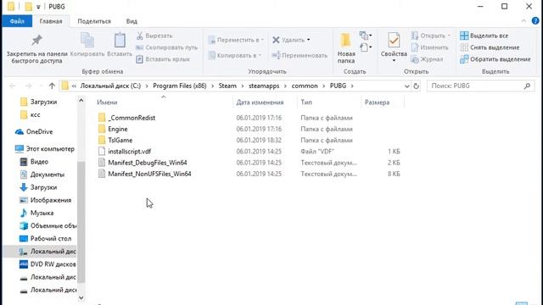Click the Копировать (Copy) ribbon icon
This screenshot has height=305, width=543.
pos(87,40)
